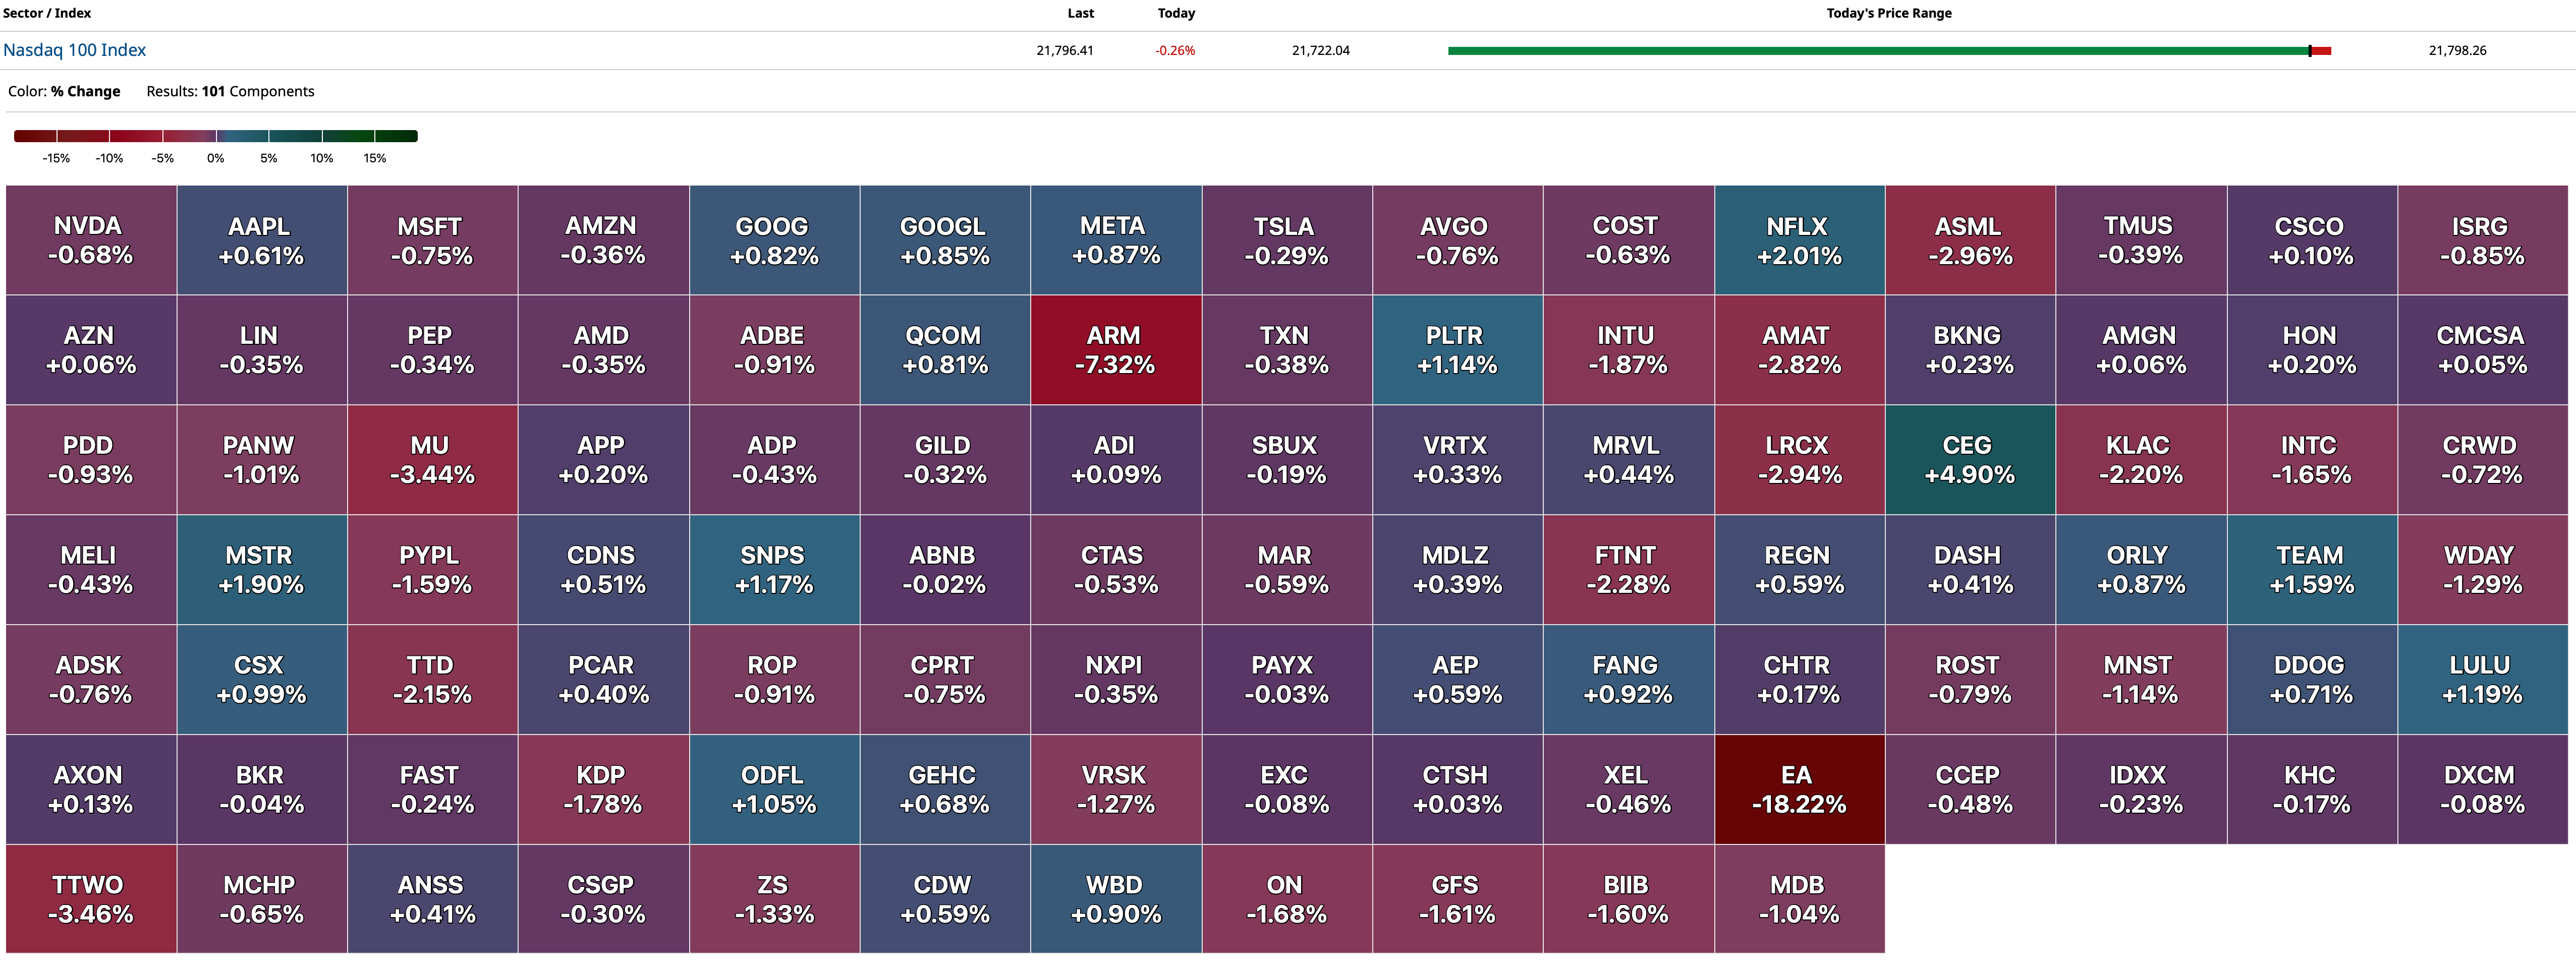Screen dimensions: 2576x973
Task: Click the % Change color legend gradient
Action: (215, 136)
